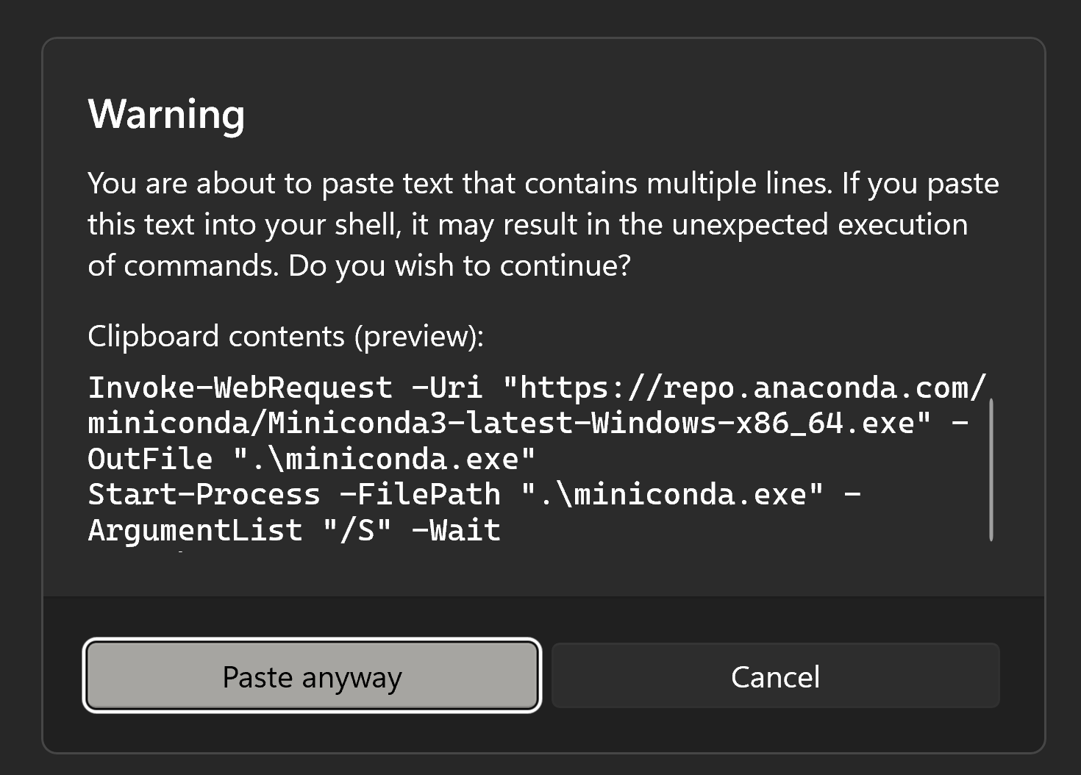Click the words "multiple lines" in message
Viewport: 1081px width, 775px height.
click(x=740, y=183)
